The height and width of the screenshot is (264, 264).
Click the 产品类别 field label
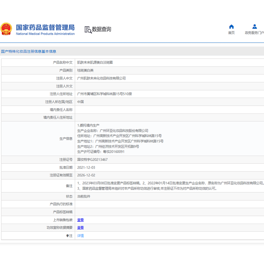(66, 70)
